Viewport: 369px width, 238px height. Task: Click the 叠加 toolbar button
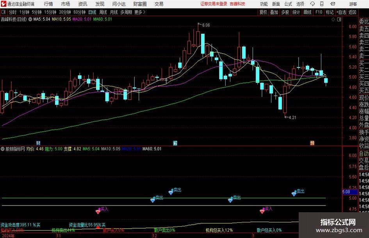click(274, 12)
